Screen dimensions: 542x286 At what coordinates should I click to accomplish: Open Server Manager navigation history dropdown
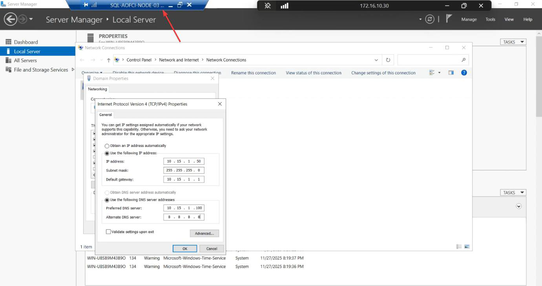click(x=31, y=19)
